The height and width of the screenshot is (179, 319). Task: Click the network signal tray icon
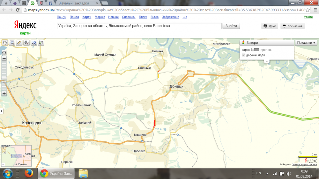tap(275, 174)
